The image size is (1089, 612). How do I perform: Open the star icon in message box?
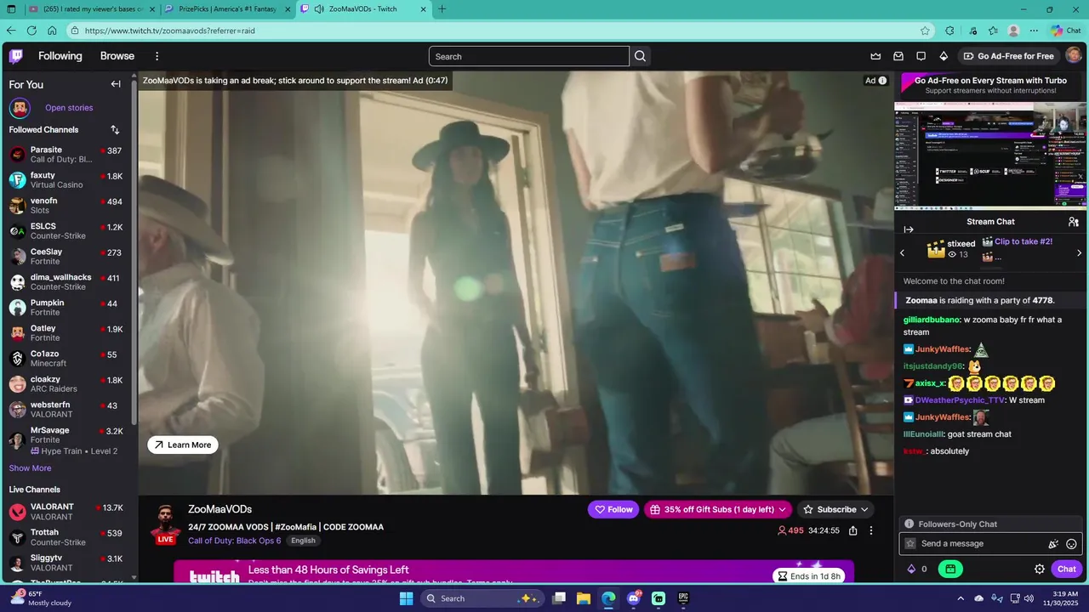[x=910, y=544]
